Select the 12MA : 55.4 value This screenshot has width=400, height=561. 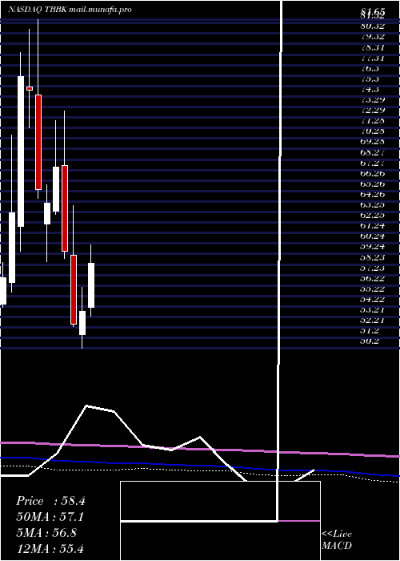tap(50, 549)
